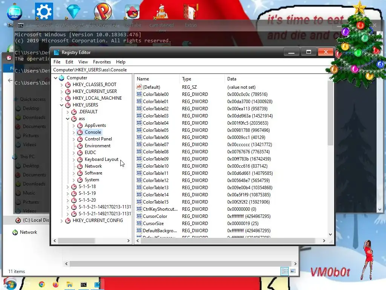Collapse the HKEY_USERS node chevron
386x290 pixels.
[61, 105]
